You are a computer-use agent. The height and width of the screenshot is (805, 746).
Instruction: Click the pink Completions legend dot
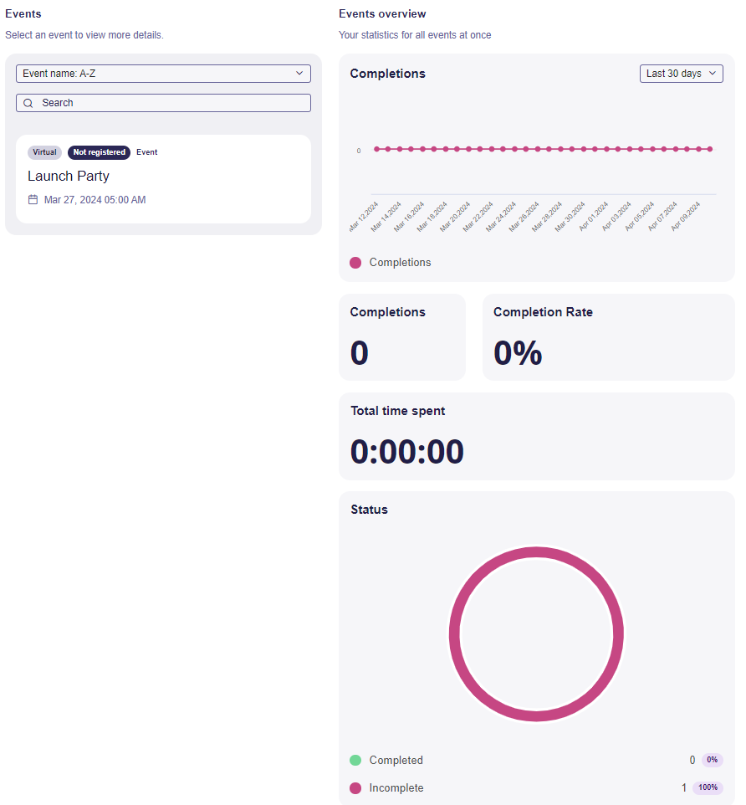(x=355, y=262)
